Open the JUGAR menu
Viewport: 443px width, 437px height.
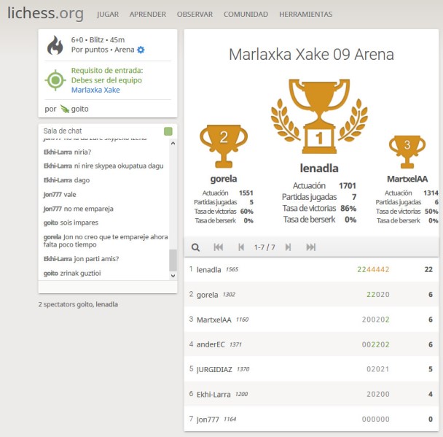(108, 14)
